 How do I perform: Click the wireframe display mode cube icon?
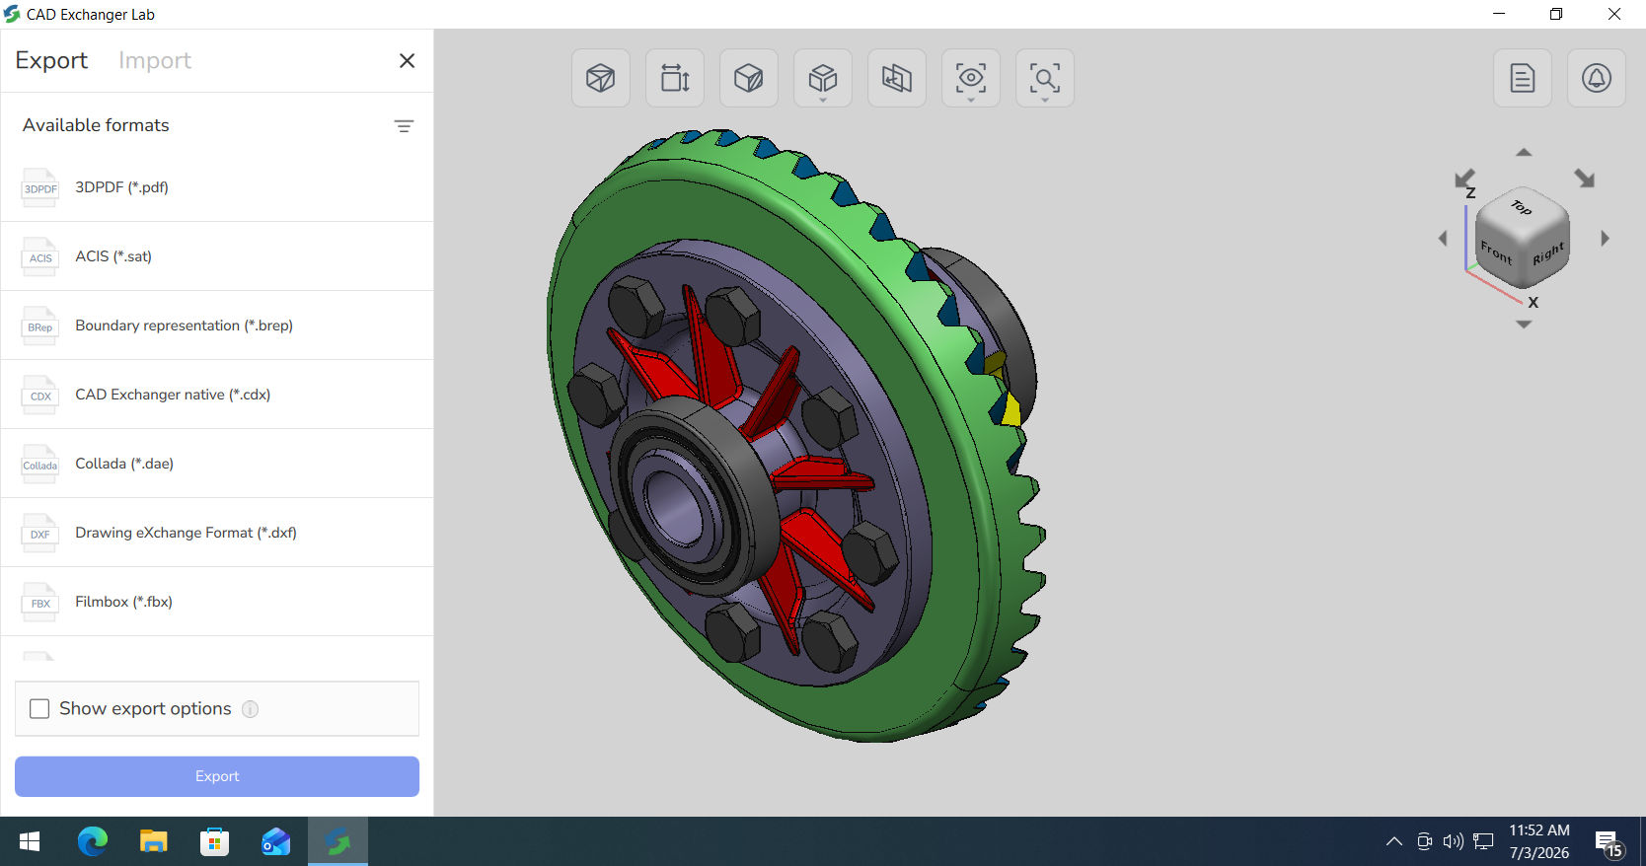coord(601,78)
